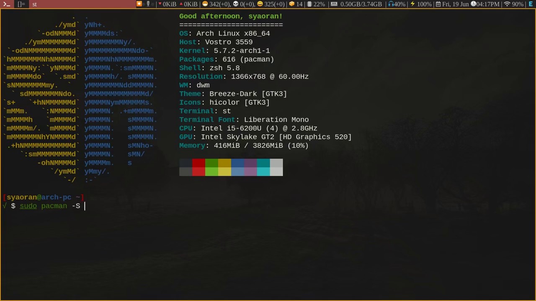The width and height of the screenshot is (536, 301).
Task: Click the skull icon showing 0(+0)
Action: pyautogui.click(x=235, y=4)
